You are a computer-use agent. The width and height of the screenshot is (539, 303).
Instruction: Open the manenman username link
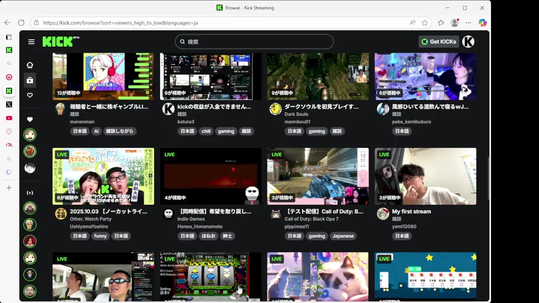82,122
